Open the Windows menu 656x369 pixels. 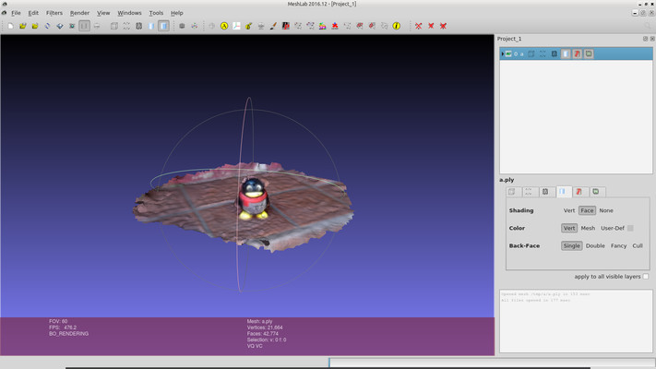[x=129, y=13]
